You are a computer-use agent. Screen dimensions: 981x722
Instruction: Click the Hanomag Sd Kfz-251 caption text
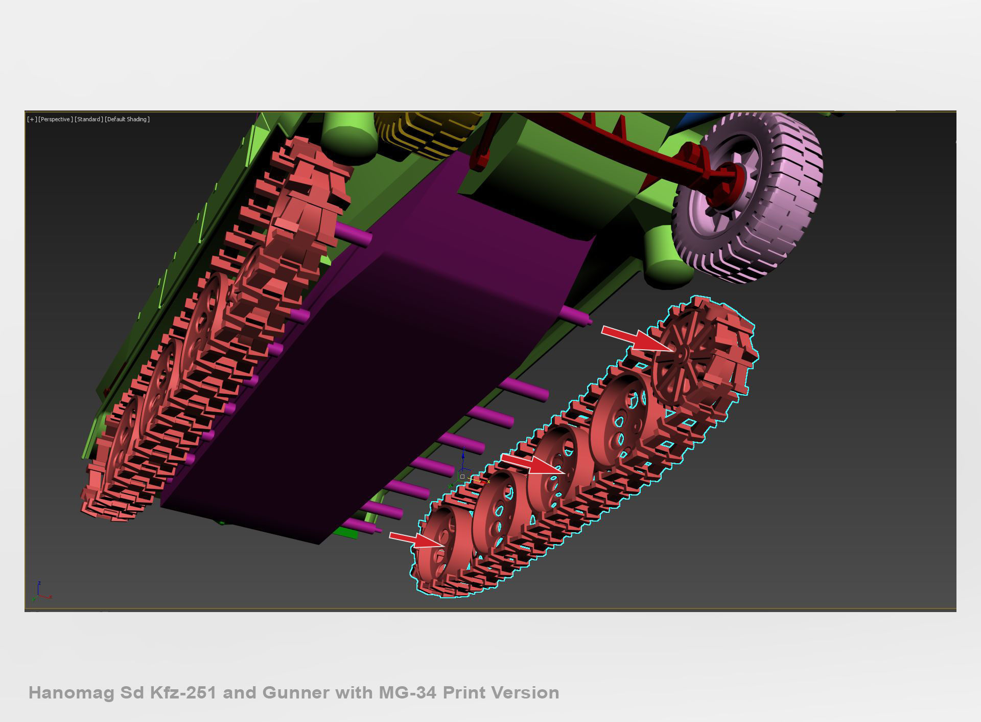(294, 692)
